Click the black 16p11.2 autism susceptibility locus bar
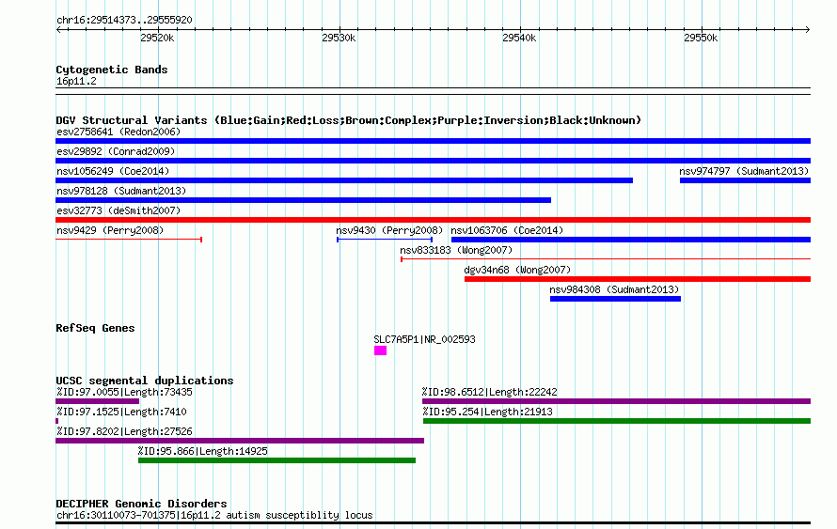The width and height of the screenshot is (837, 529). point(433,523)
